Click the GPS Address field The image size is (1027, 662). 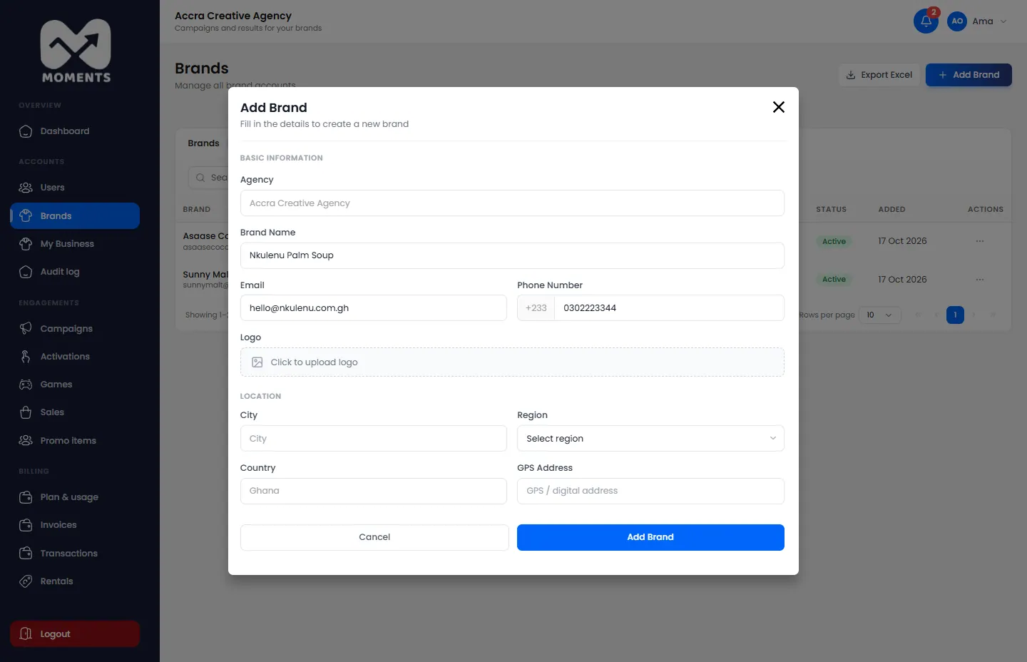point(650,491)
